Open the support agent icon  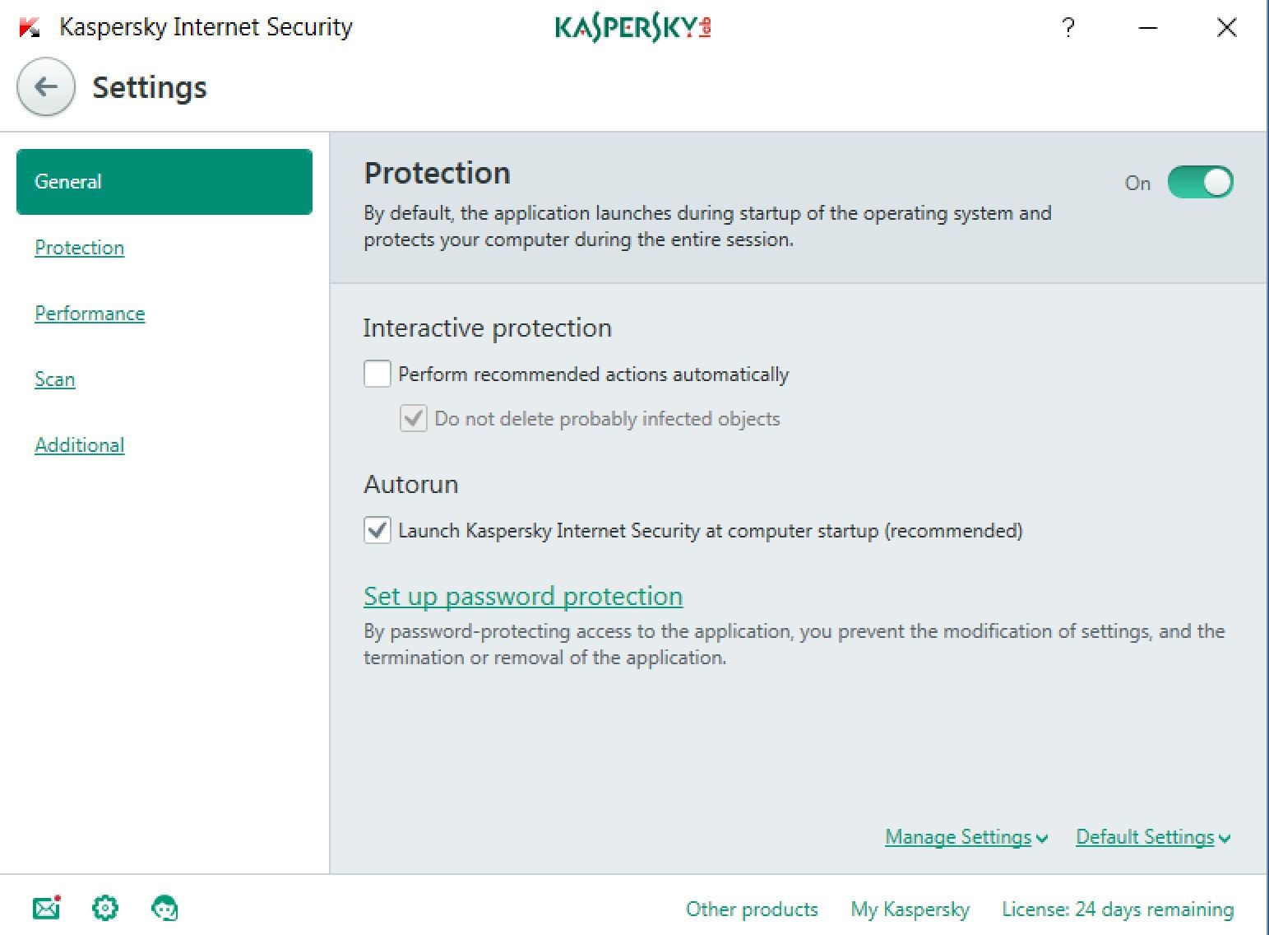click(x=165, y=908)
